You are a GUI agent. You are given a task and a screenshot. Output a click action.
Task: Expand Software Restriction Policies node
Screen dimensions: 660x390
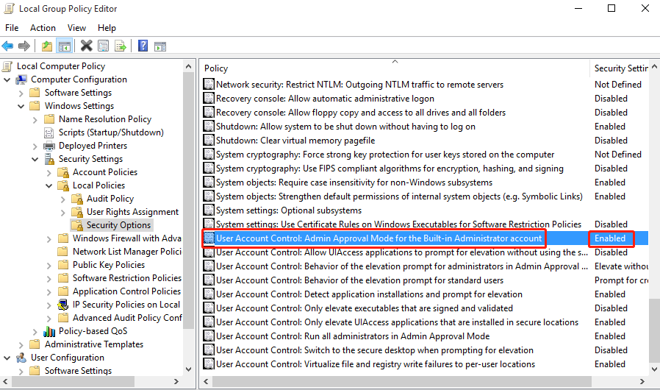click(x=49, y=278)
